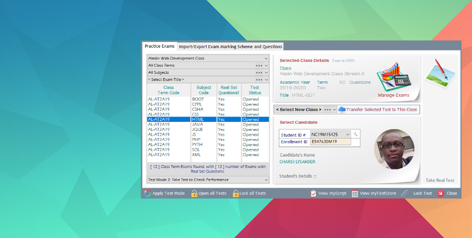Click Lock all Tests label

pos(253,193)
